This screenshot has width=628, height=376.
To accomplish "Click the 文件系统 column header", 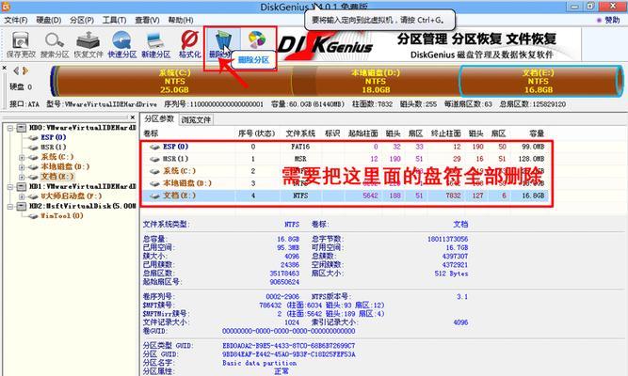I will click(x=300, y=133).
